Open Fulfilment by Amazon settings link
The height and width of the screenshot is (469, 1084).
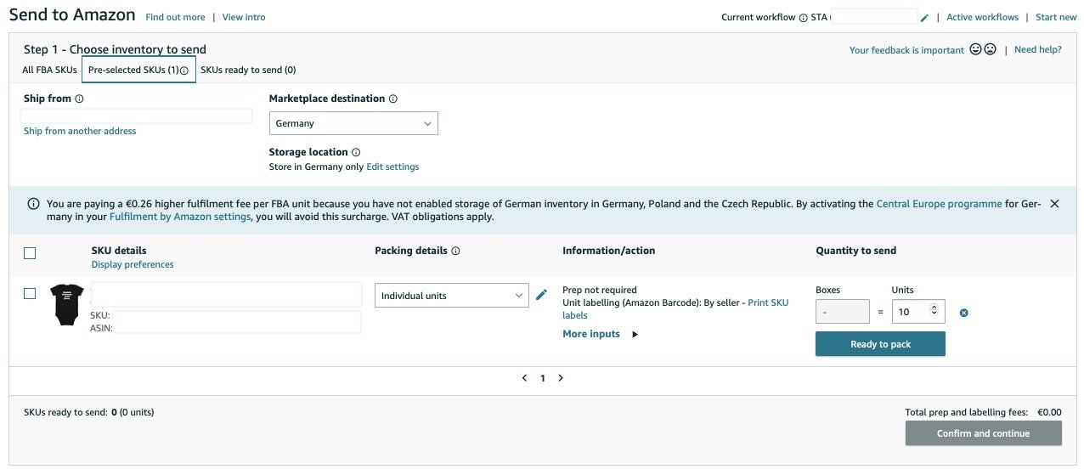[180, 217]
